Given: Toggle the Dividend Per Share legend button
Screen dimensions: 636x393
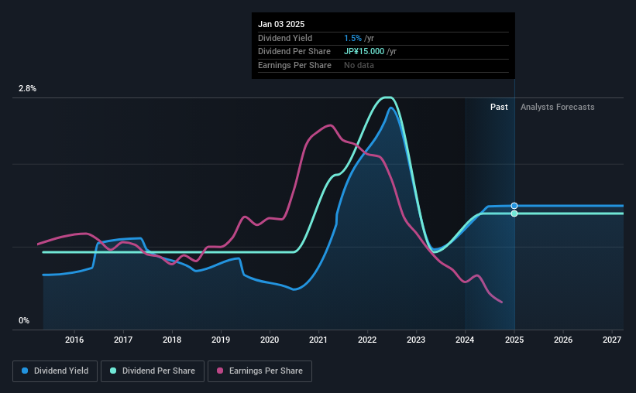Looking at the screenshot, I should coord(153,371).
